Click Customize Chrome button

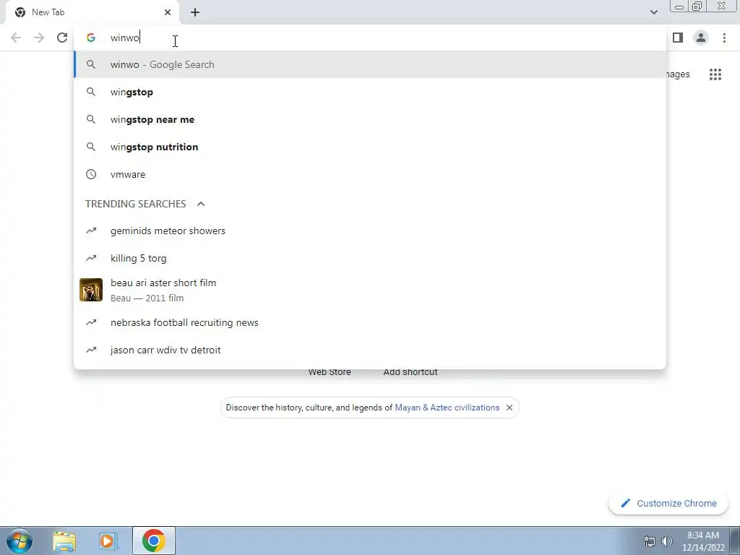coord(668,503)
